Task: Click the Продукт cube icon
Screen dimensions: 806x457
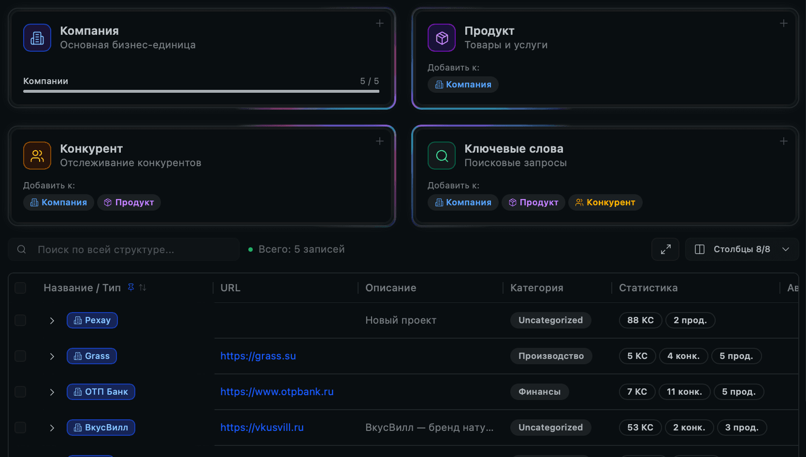Action: tap(441, 38)
